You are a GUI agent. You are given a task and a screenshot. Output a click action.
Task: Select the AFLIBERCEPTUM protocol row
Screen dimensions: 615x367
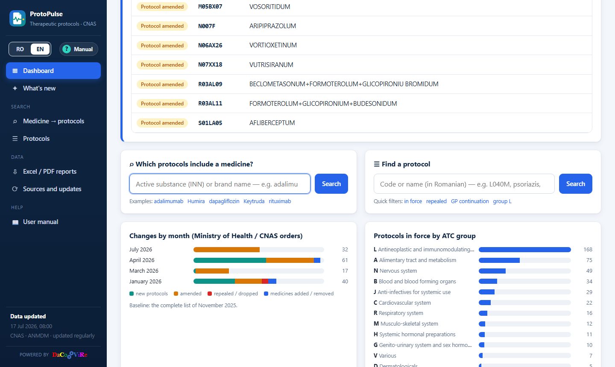362,123
